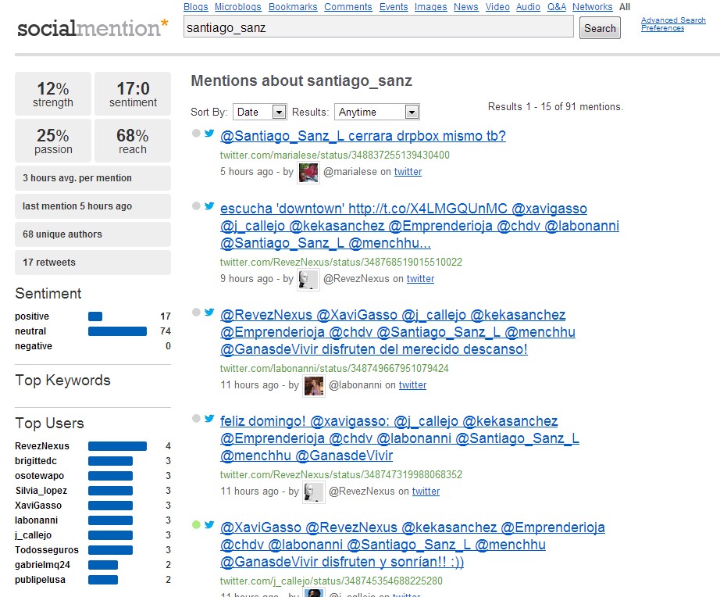Open @RevezNexus avatar on 'feliz domingo' mention

coord(314,492)
